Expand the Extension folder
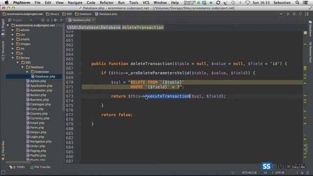 pyautogui.click(x=27, y=72)
